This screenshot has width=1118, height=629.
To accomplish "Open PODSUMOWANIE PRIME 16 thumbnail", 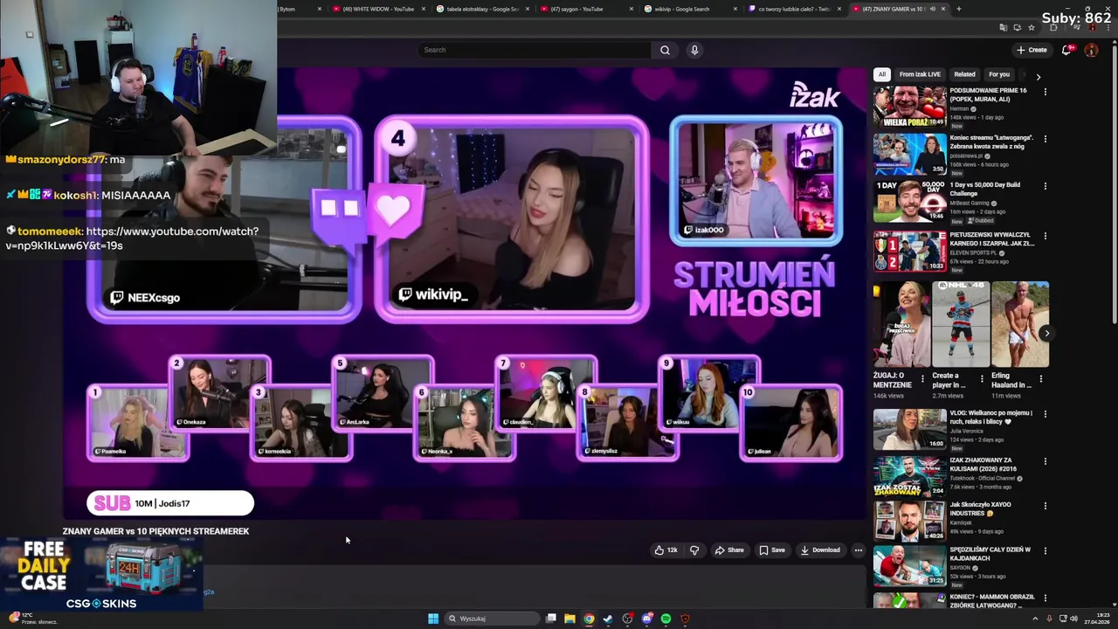I will click(909, 107).
